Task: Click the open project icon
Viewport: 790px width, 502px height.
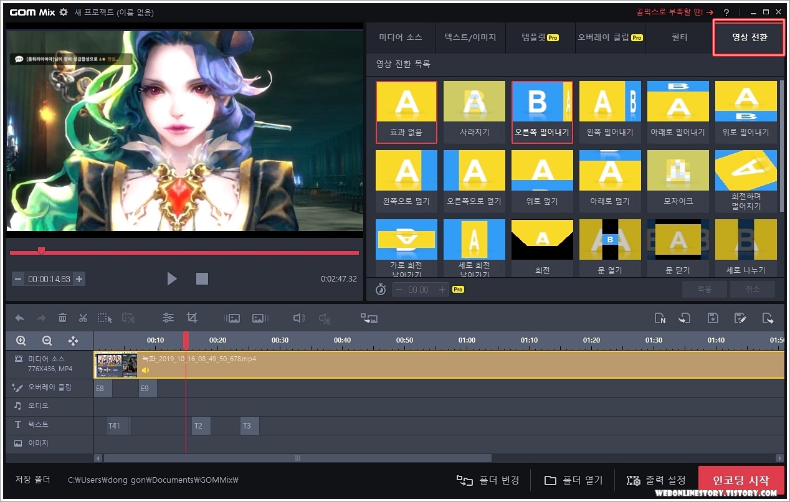Action: [x=685, y=318]
